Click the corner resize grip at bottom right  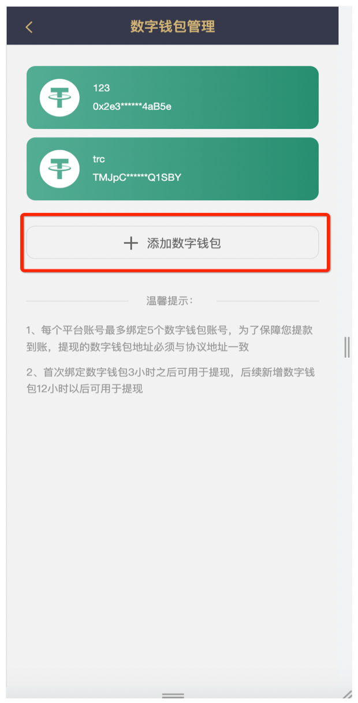[346, 694]
